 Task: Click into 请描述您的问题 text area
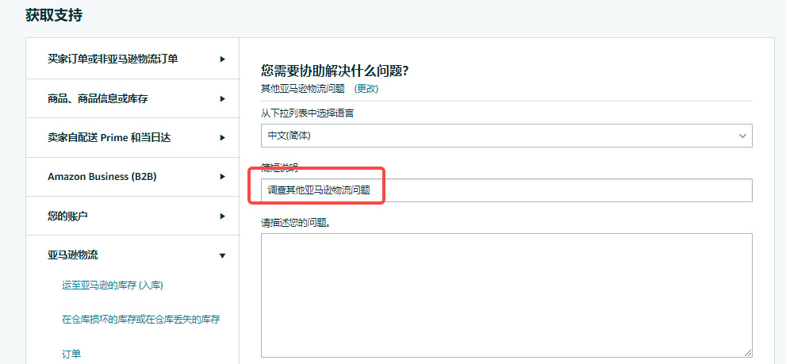click(506, 295)
